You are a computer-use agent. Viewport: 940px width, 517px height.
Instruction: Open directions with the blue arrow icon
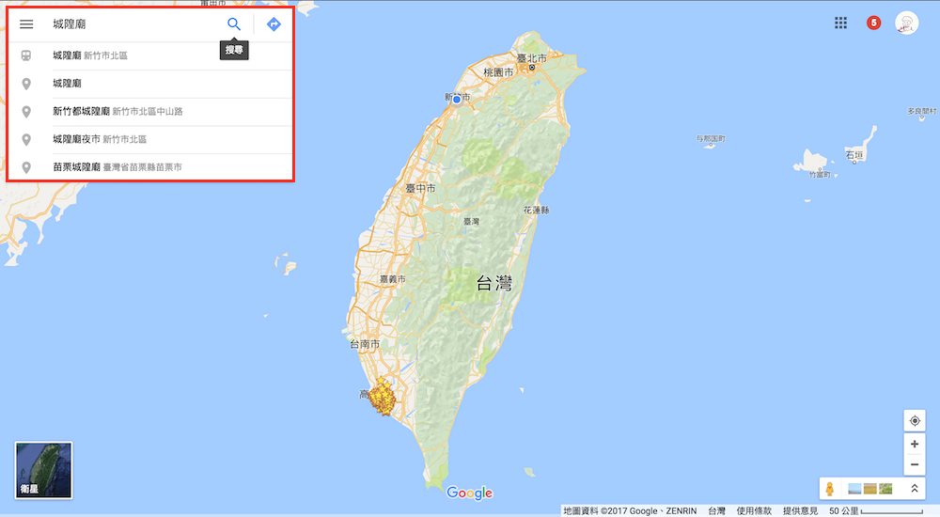coord(274,24)
